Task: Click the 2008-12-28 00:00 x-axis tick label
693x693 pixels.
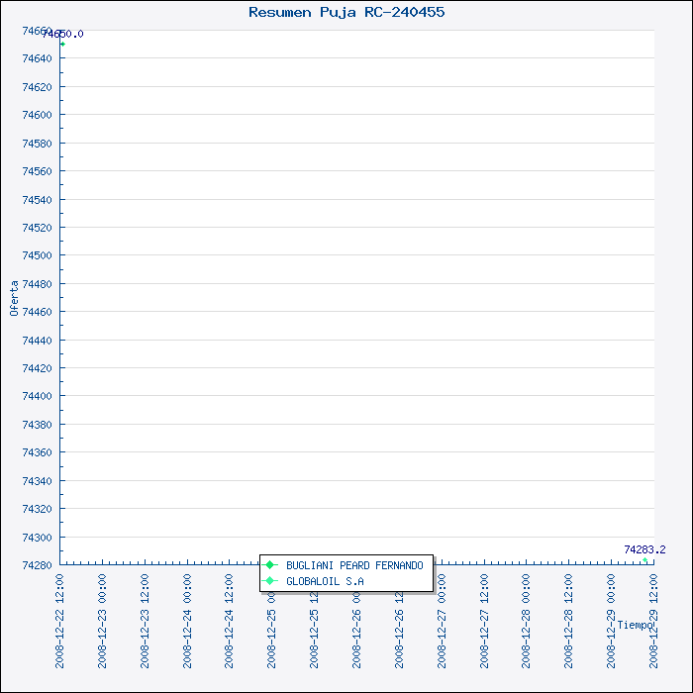Action: tap(527, 606)
